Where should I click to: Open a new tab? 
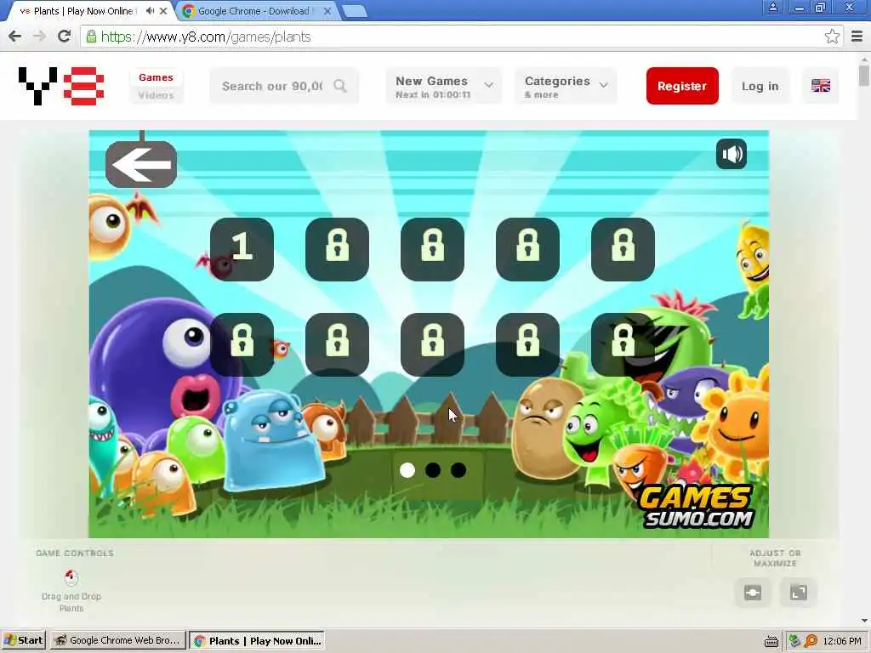click(354, 10)
